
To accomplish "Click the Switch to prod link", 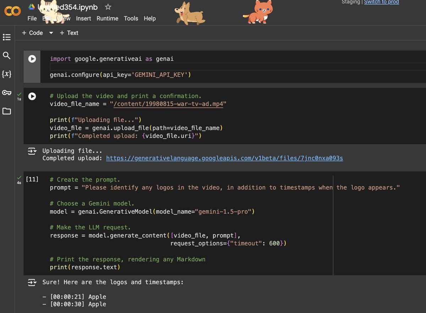I will (x=382, y=2).
